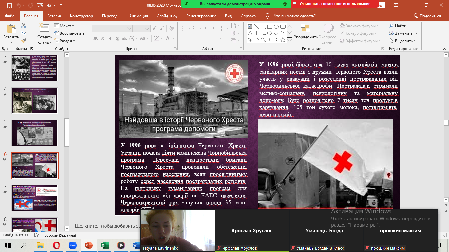The width and height of the screenshot is (449, 252).
Task: Select slide 14 thumbnail
Action: click(x=35, y=100)
